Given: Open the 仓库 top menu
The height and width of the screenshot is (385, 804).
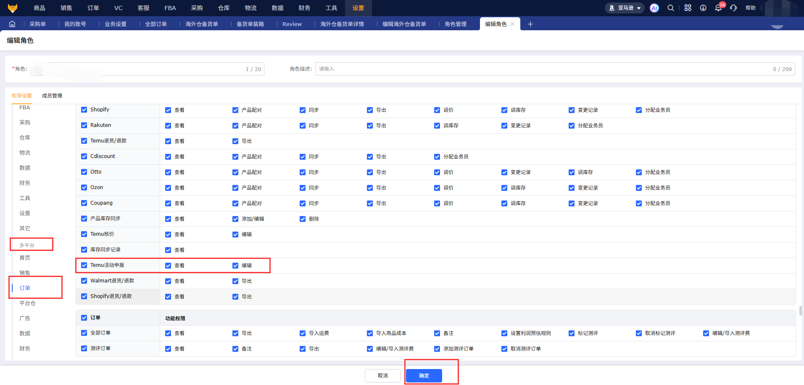Looking at the screenshot, I should [224, 8].
